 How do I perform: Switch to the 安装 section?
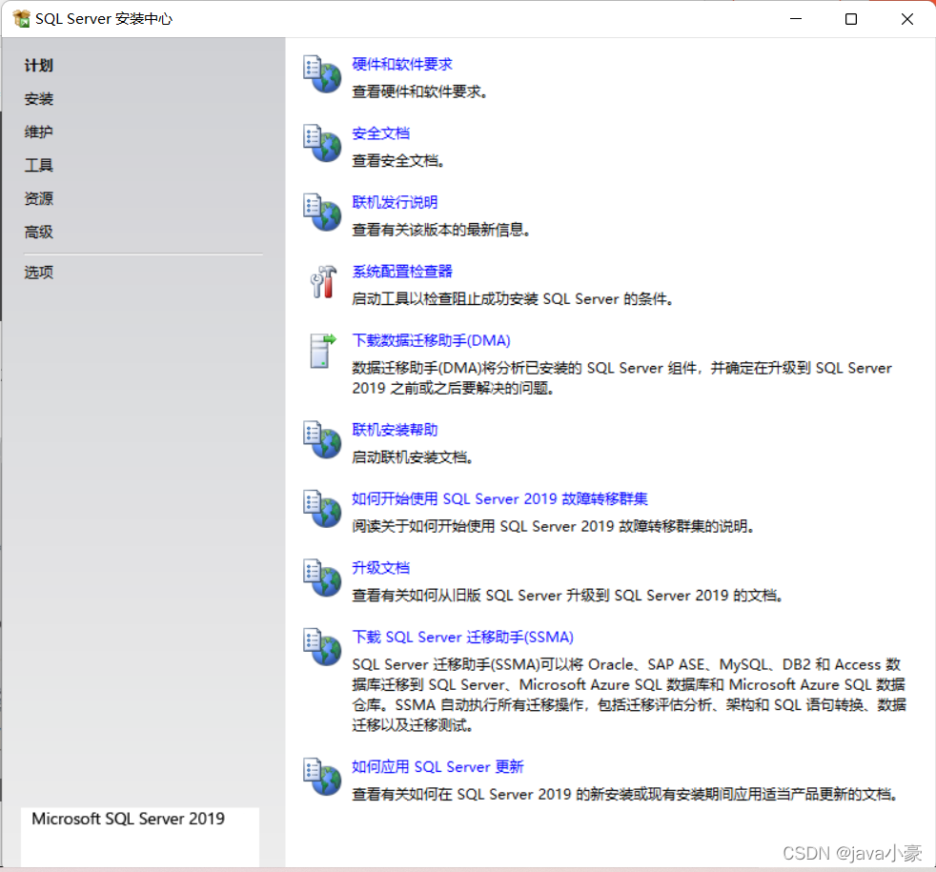tap(39, 99)
